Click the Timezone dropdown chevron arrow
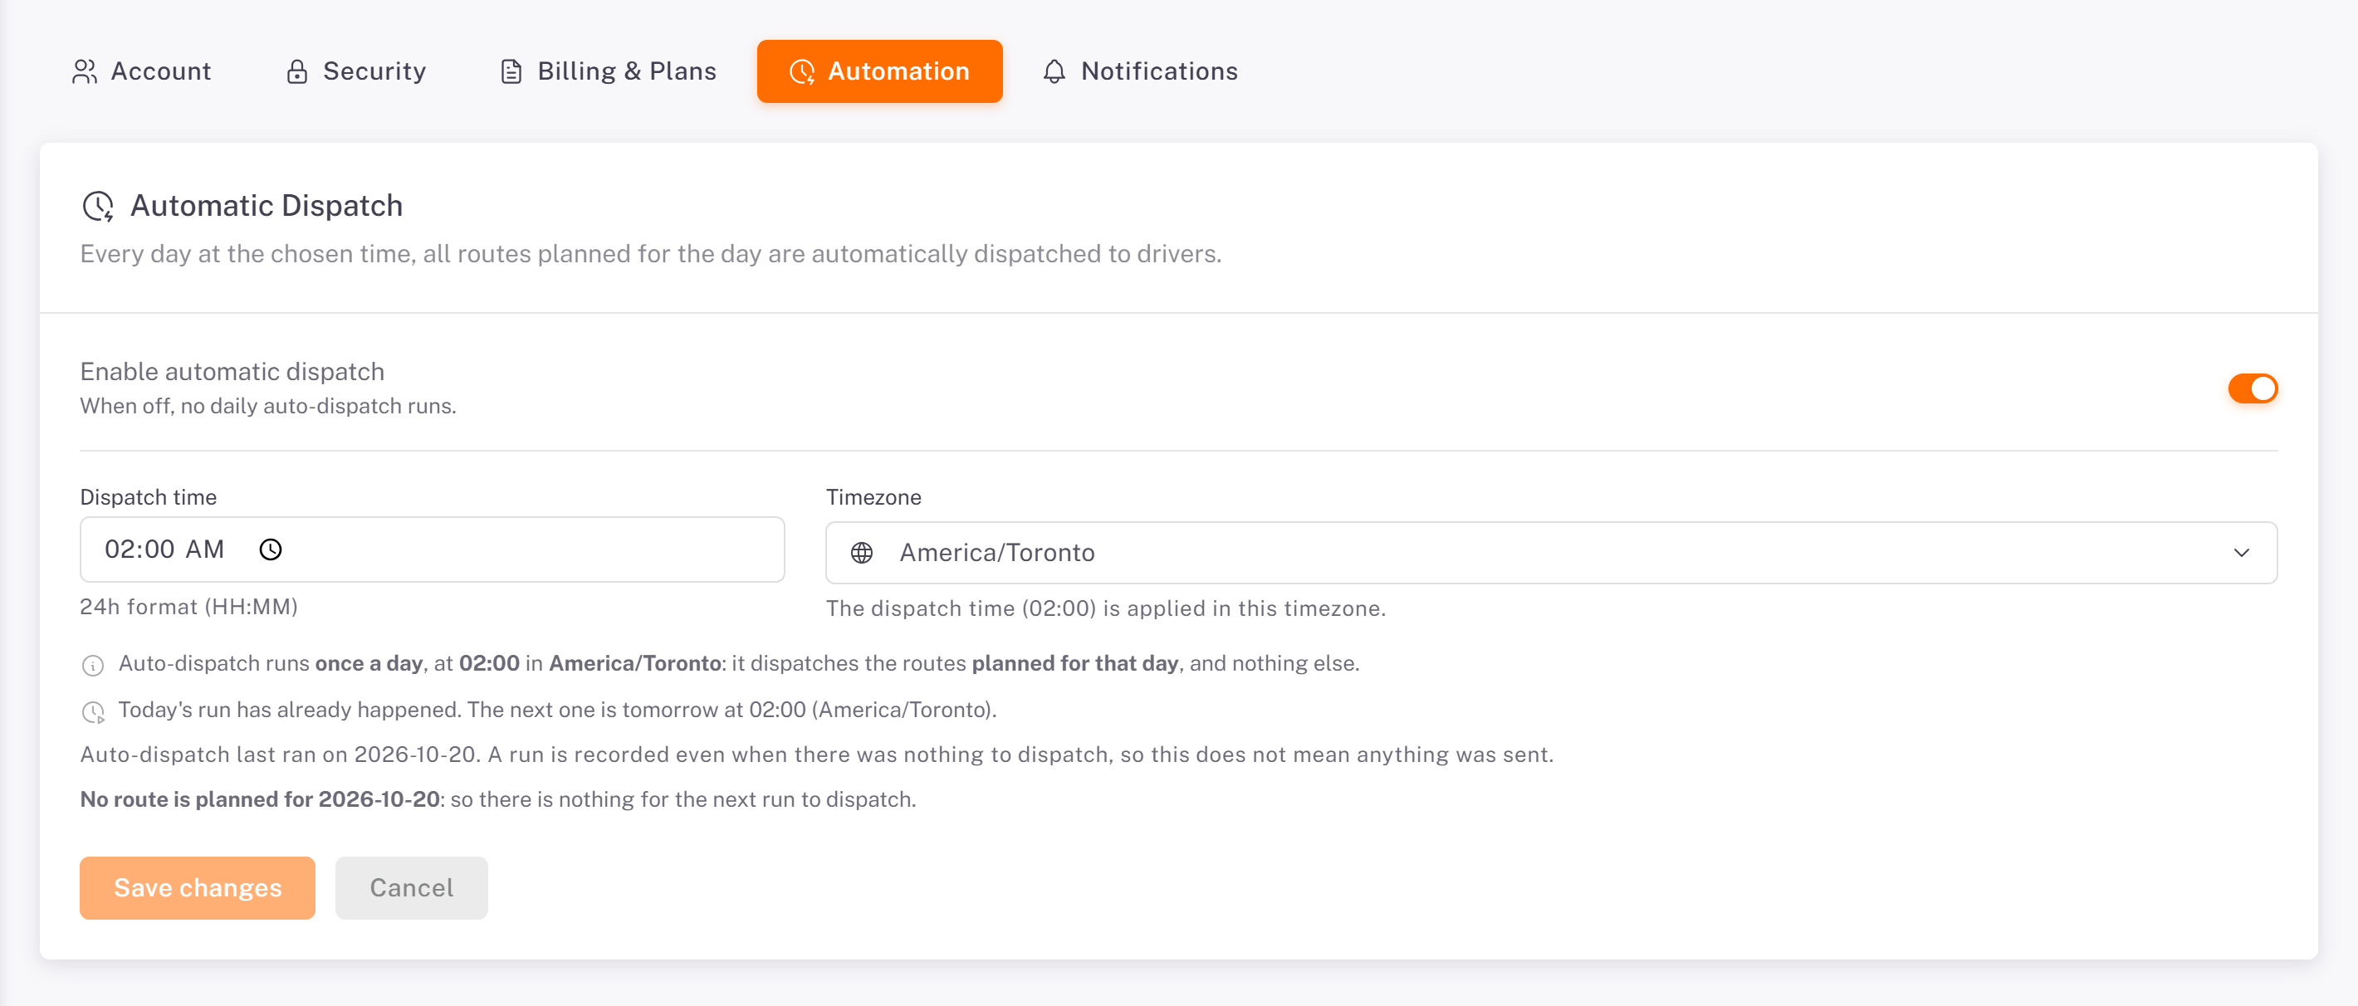Viewport: 2358px width, 1006px height. click(2241, 553)
